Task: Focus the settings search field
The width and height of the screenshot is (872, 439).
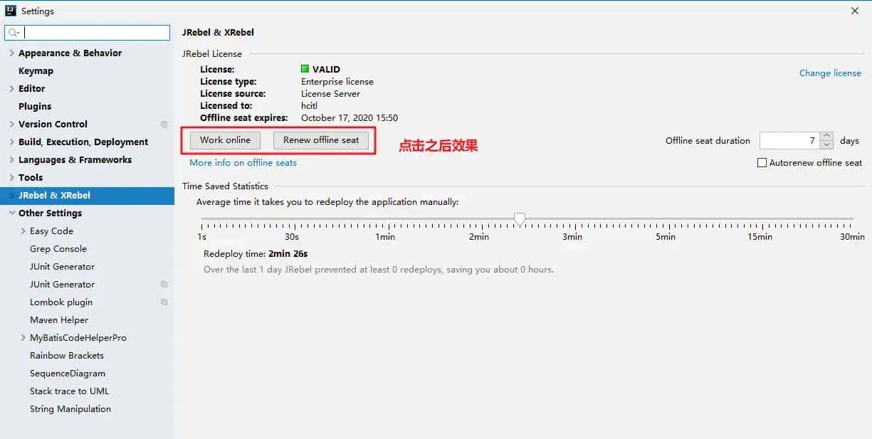Action: [88, 33]
